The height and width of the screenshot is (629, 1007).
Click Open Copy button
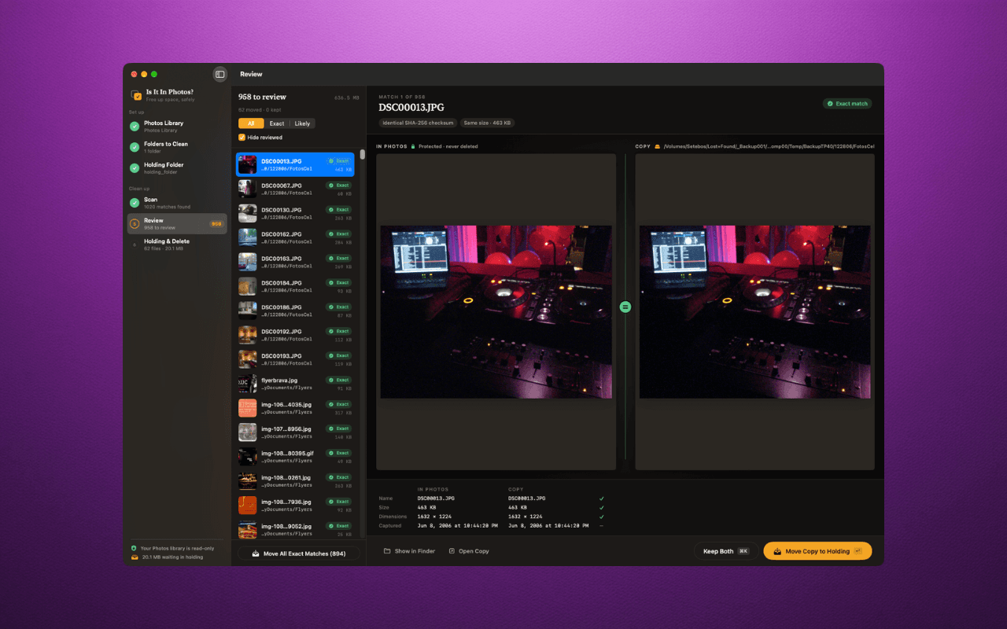469,551
